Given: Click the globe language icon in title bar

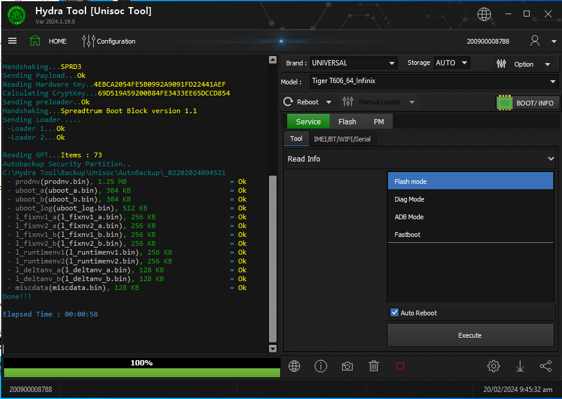Looking at the screenshot, I should (x=484, y=14).
